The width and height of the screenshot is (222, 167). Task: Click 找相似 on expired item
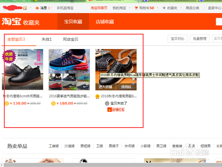126,87
